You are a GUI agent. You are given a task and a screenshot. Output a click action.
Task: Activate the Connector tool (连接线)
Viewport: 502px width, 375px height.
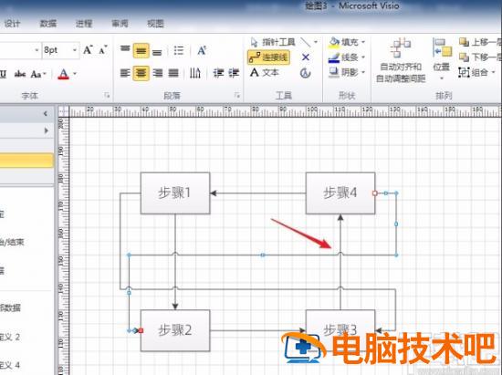pyautogui.click(x=268, y=57)
